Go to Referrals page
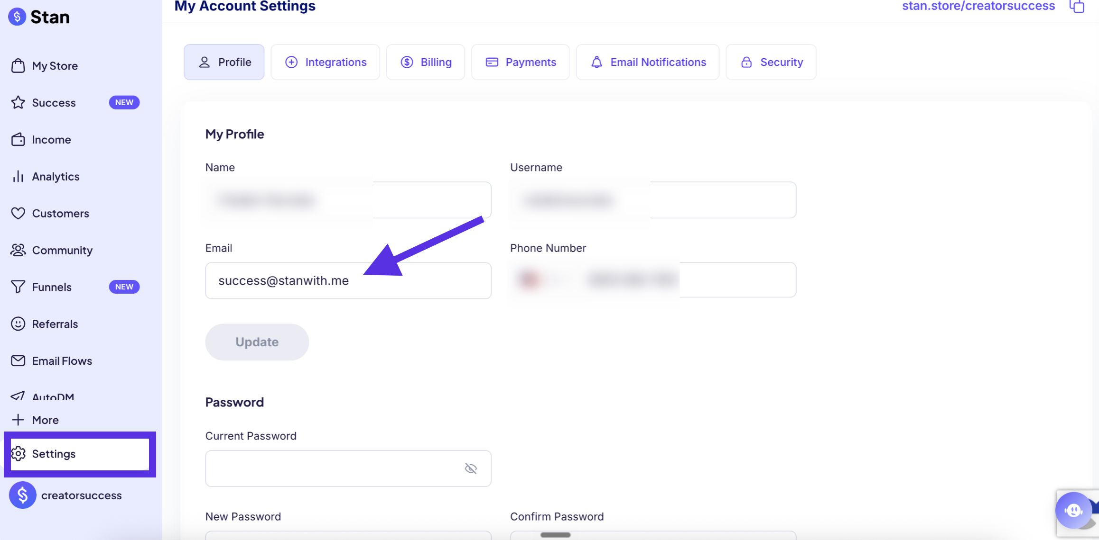This screenshot has height=540, width=1099. (55, 324)
